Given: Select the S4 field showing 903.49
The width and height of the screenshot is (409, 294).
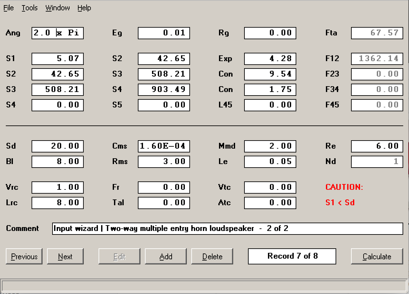Looking at the screenshot, I should [164, 89].
